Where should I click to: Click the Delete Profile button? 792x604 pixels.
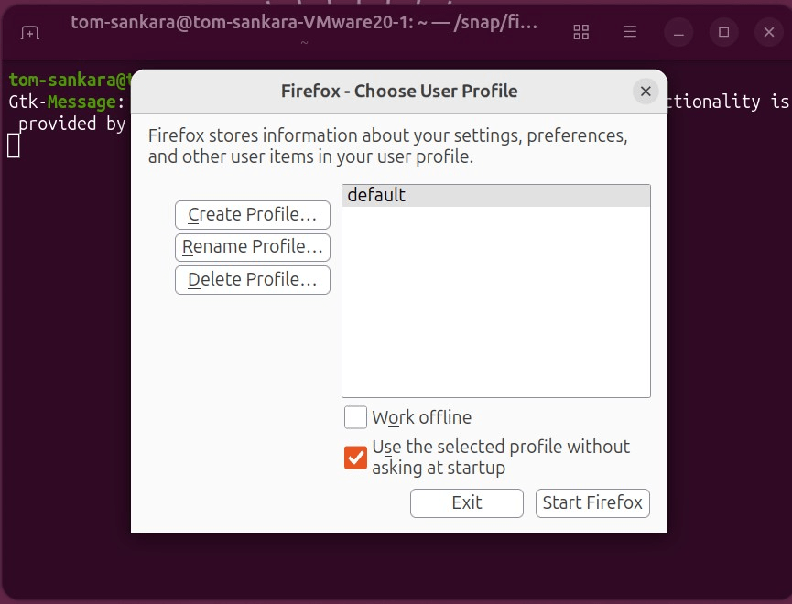253,280
